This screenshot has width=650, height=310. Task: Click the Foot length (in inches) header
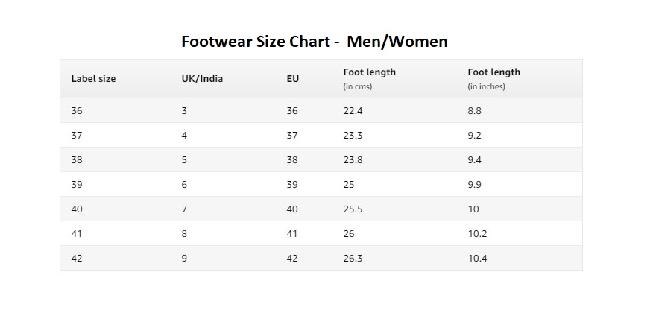[x=493, y=78]
